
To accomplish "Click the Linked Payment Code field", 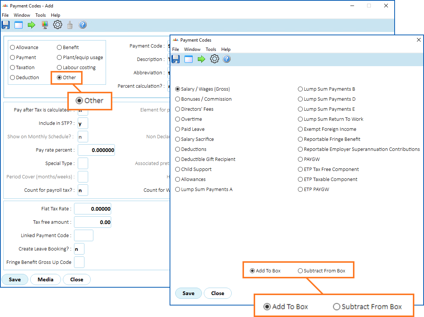I will (x=84, y=236).
